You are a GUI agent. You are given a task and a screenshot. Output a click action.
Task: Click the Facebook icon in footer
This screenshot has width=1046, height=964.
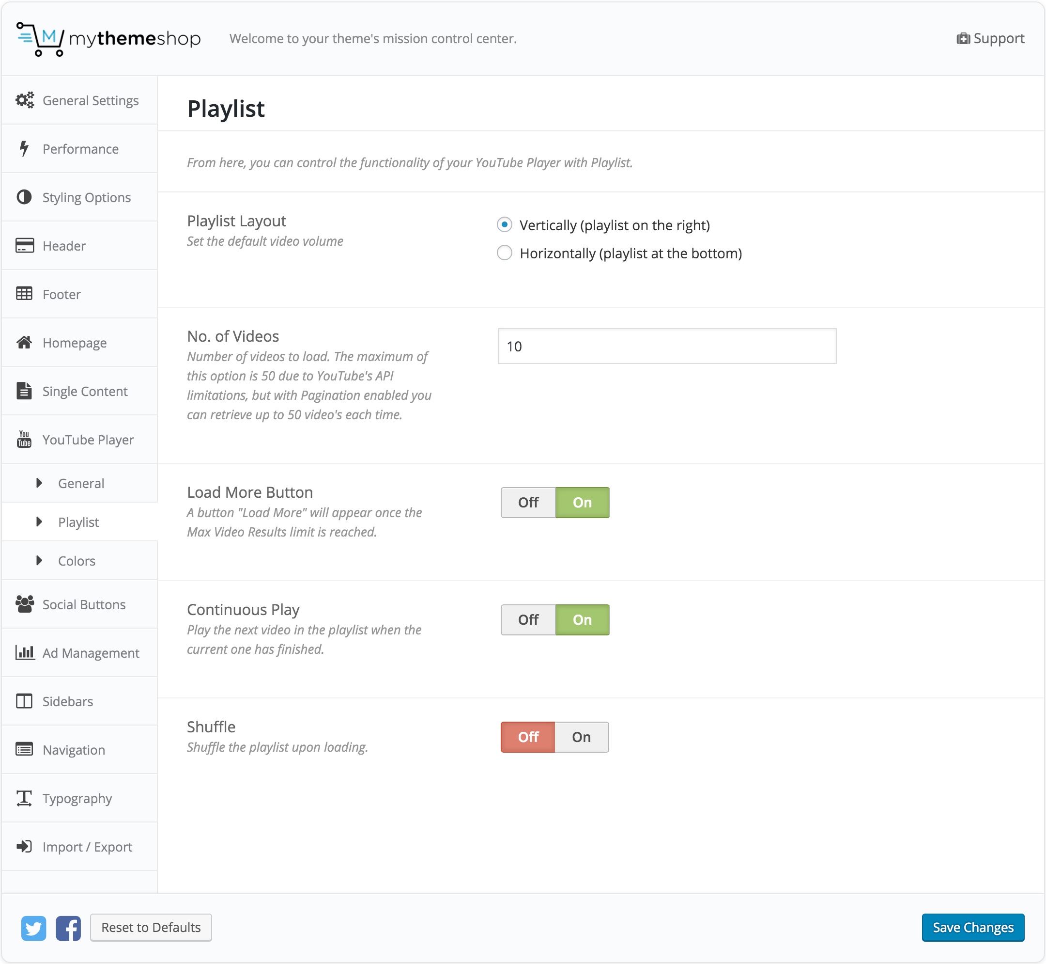point(68,928)
